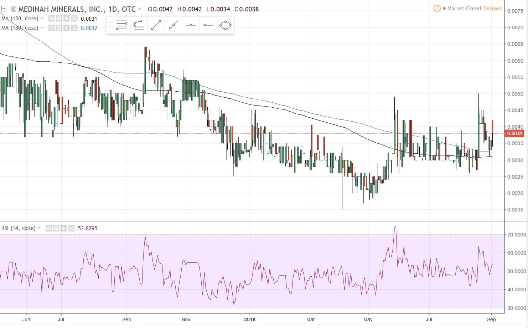Hide the MA 130 indicator
Image resolution: width=528 pixels, height=328 pixels.
point(52,19)
